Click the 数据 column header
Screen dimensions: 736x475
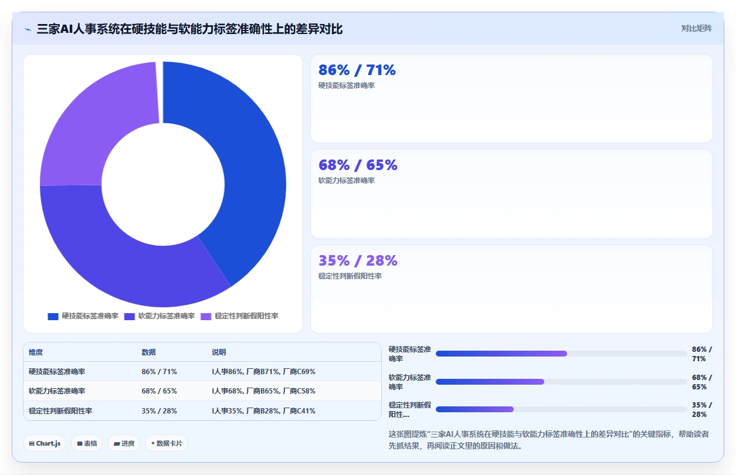148,352
